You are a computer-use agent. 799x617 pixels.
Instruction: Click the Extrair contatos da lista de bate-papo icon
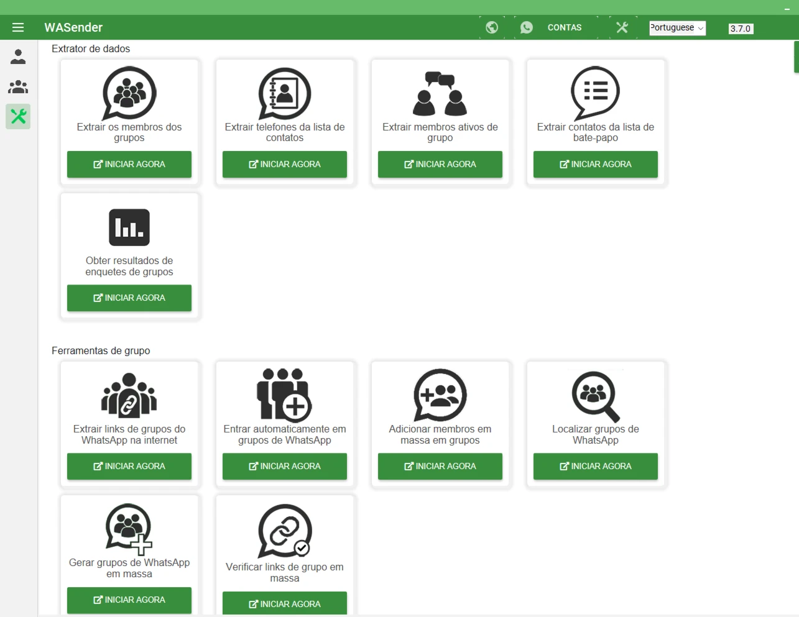(596, 93)
